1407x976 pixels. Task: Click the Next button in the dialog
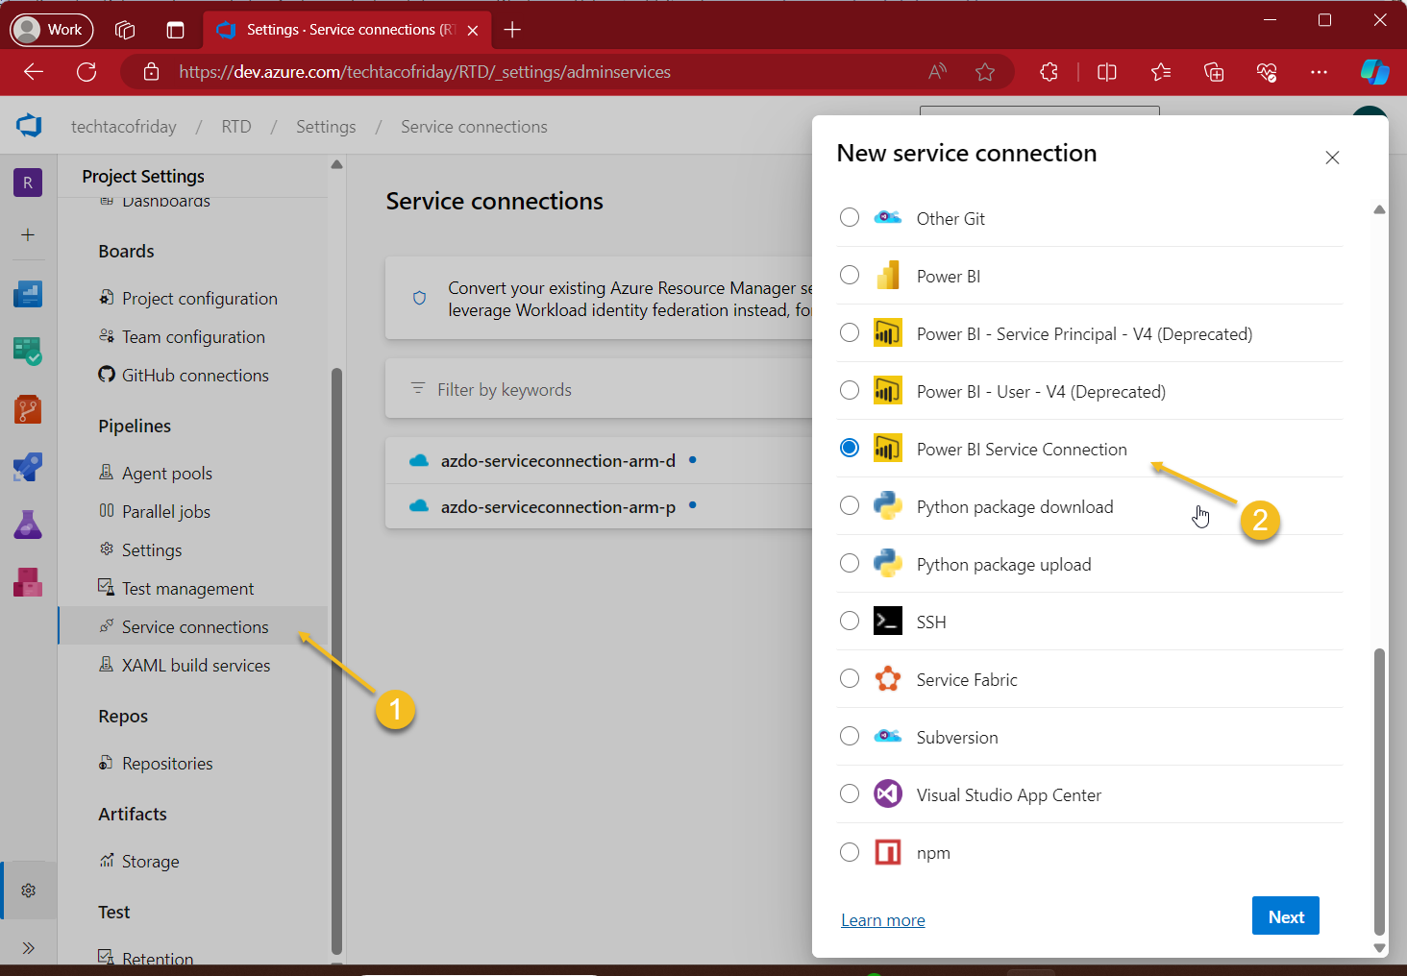click(1285, 915)
